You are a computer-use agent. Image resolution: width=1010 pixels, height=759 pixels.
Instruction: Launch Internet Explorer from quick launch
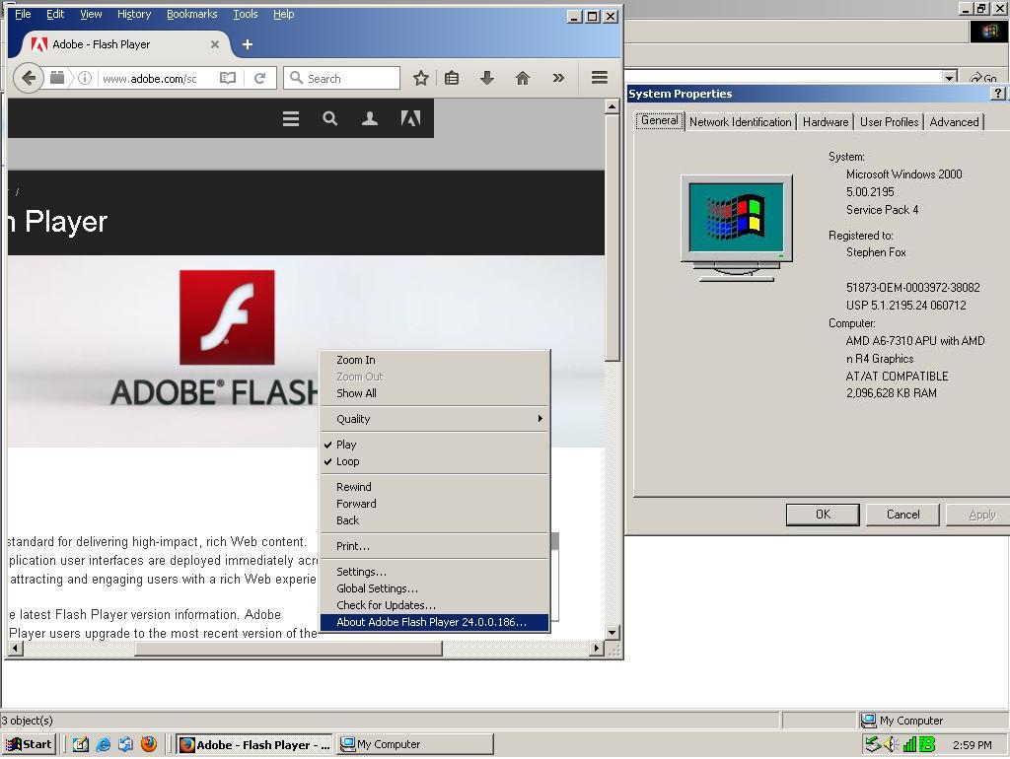tap(103, 745)
